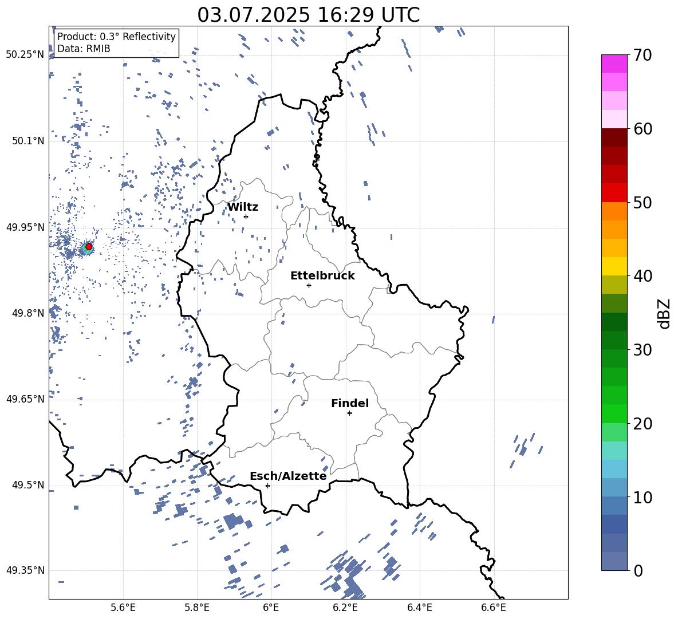The image size is (678, 619).
Task: Click the 49.35°N latitude label
Action: [25, 570]
